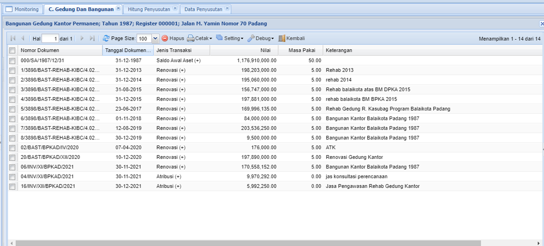Close the Hitung Penyusutan tab
Viewport: 544px width, 246px height.
click(x=175, y=8)
